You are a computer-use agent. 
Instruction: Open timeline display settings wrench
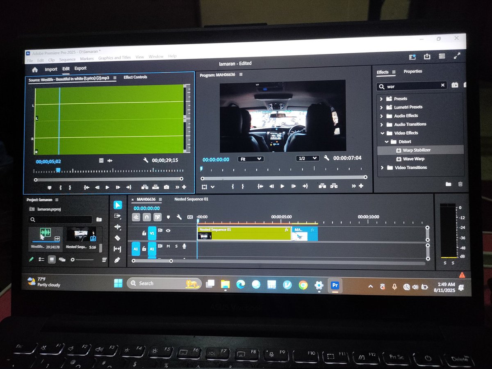pyautogui.click(x=179, y=217)
